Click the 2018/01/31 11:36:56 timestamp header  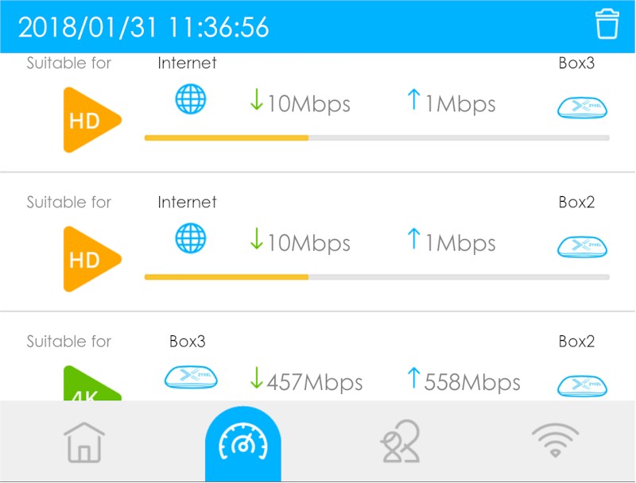pos(143,27)
